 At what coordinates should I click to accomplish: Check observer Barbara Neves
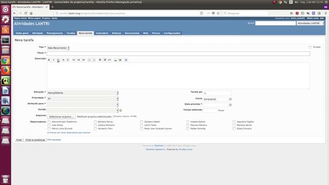pos(95,122)
